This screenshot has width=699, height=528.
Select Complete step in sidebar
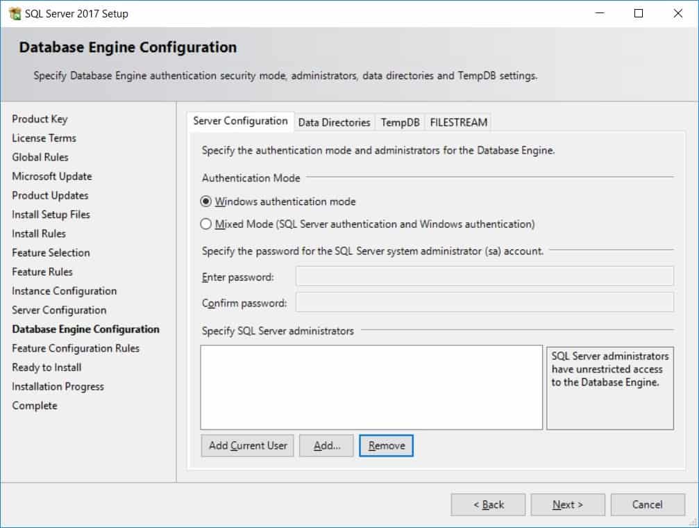(x=35, y=406)
